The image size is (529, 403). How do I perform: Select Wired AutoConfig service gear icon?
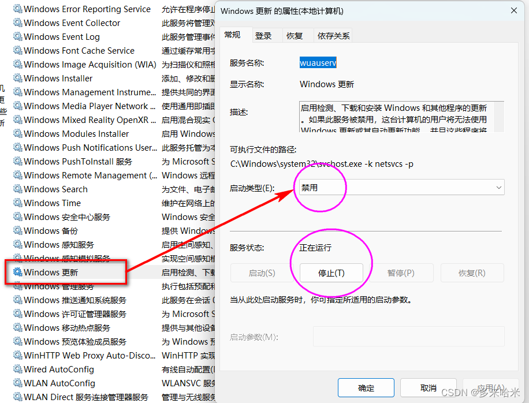click(x=17, y=368)
